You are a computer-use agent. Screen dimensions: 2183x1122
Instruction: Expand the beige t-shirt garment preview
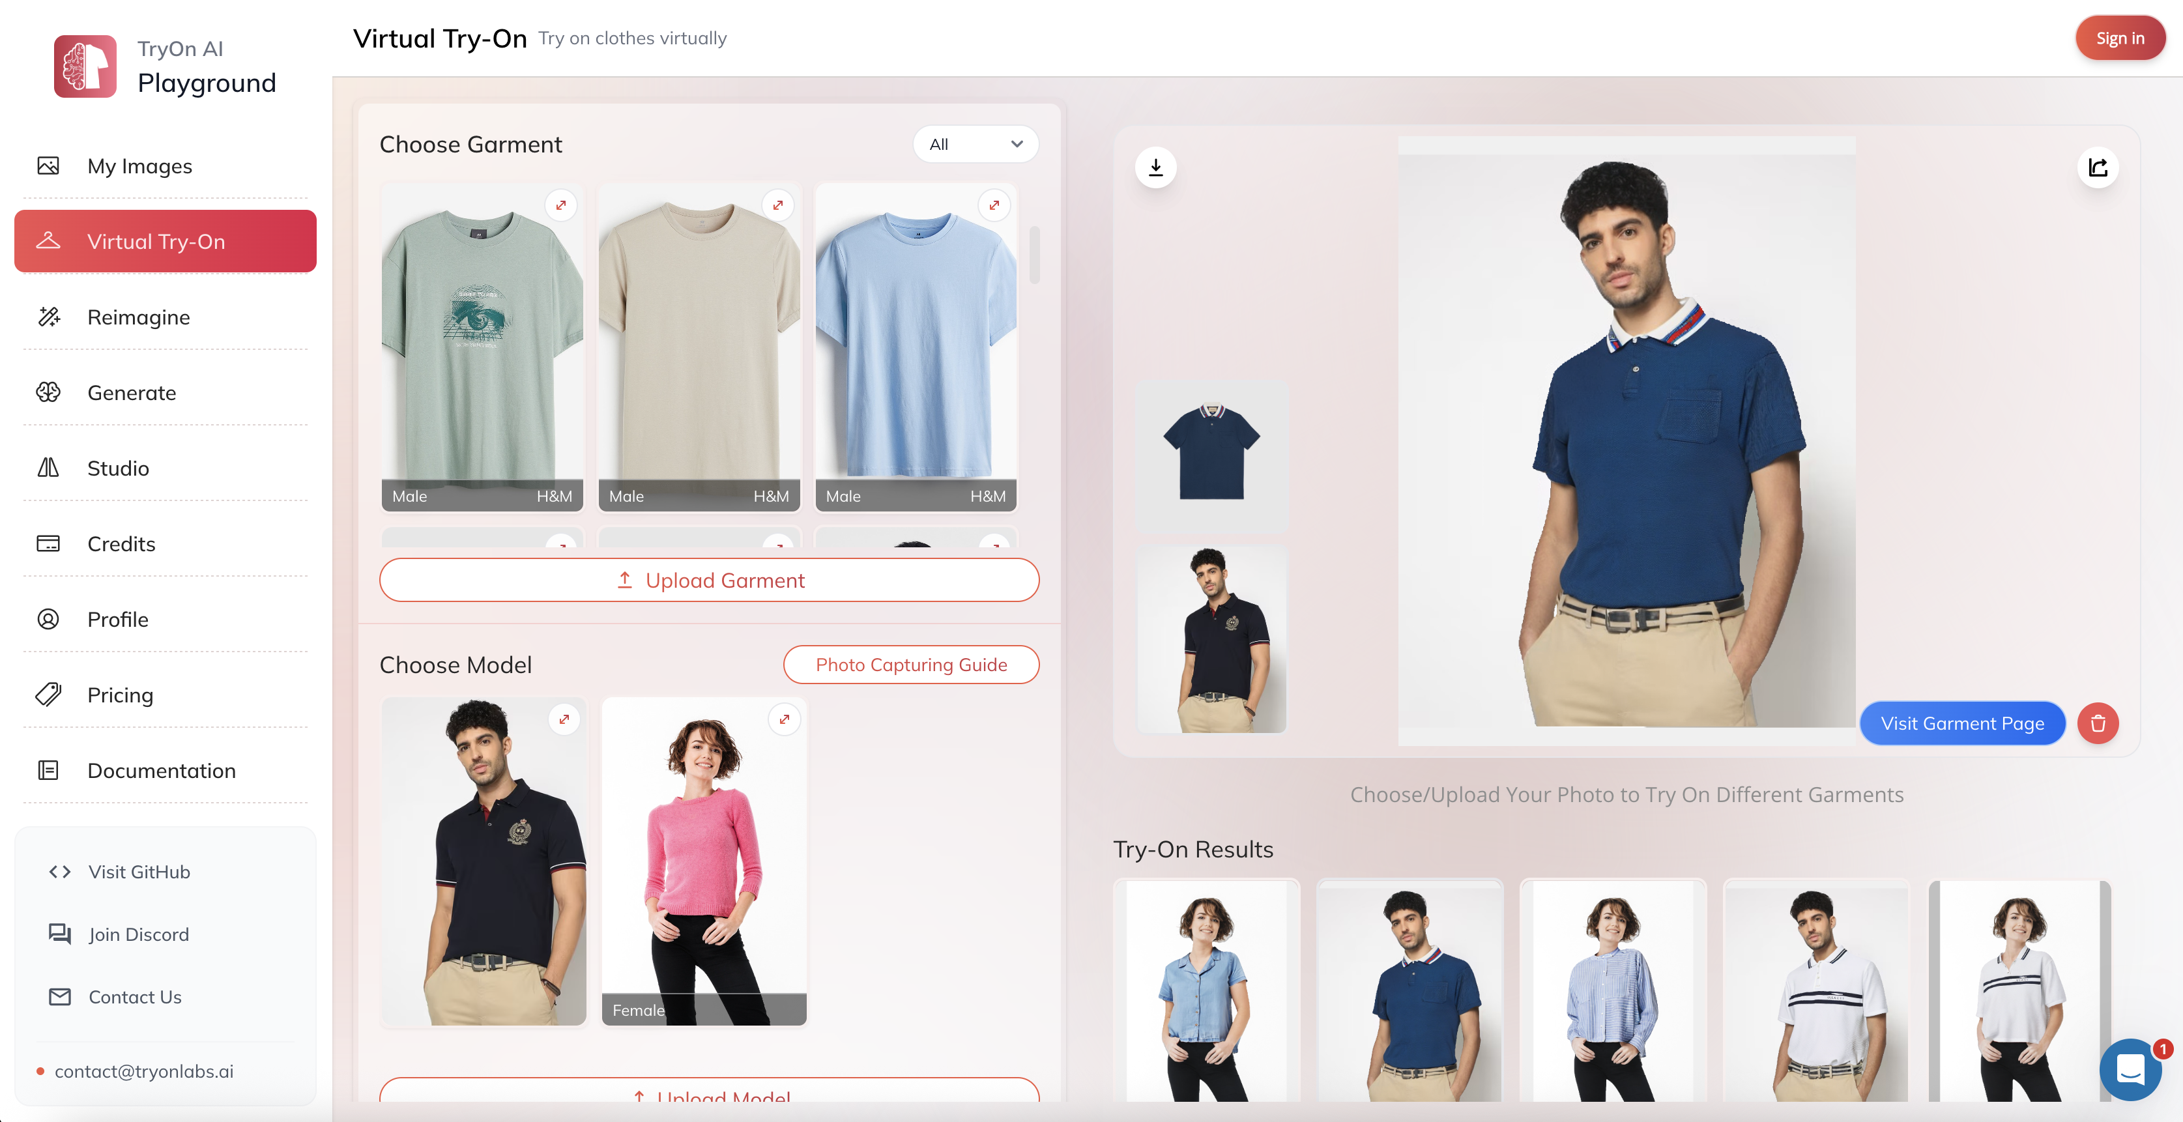(778, 205)
